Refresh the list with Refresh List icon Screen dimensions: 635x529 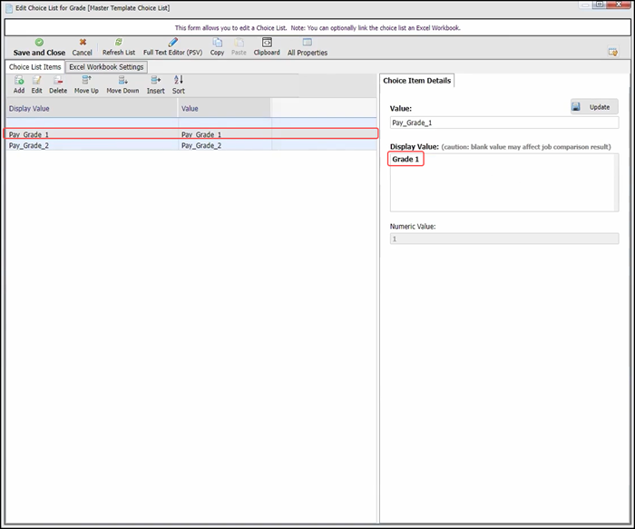[x=118, y=43]
